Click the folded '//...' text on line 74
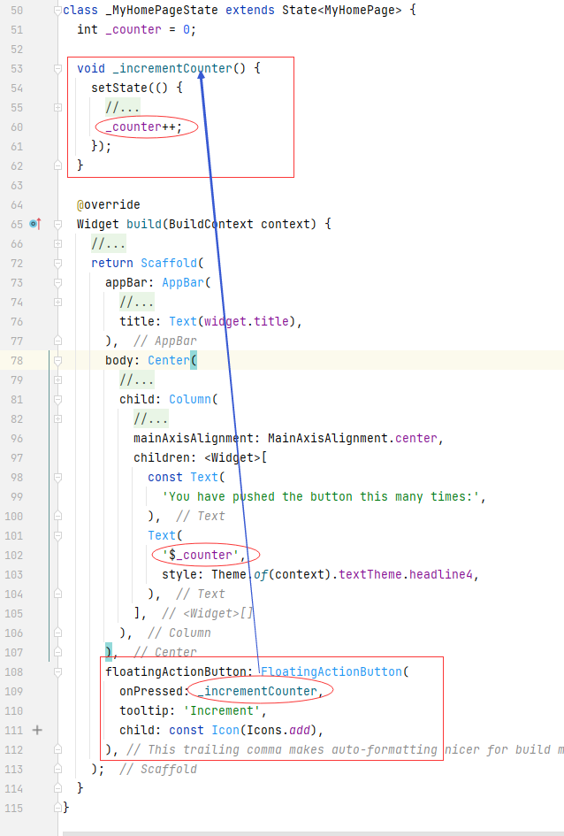The width and height of the screenshot is (564, 836). pyautogui.click(x=137, y=302)
